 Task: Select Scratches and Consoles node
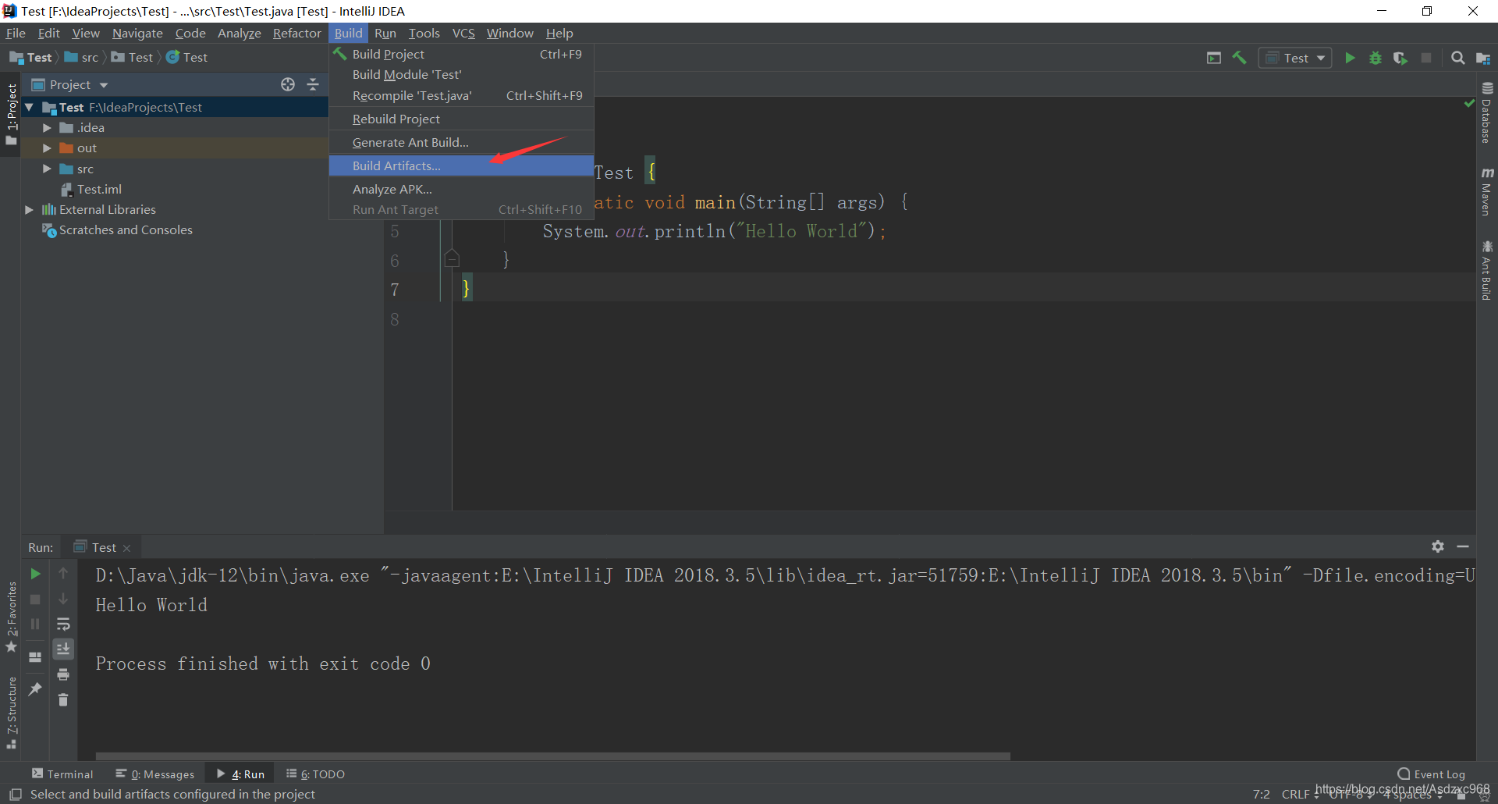click(118, 229)
